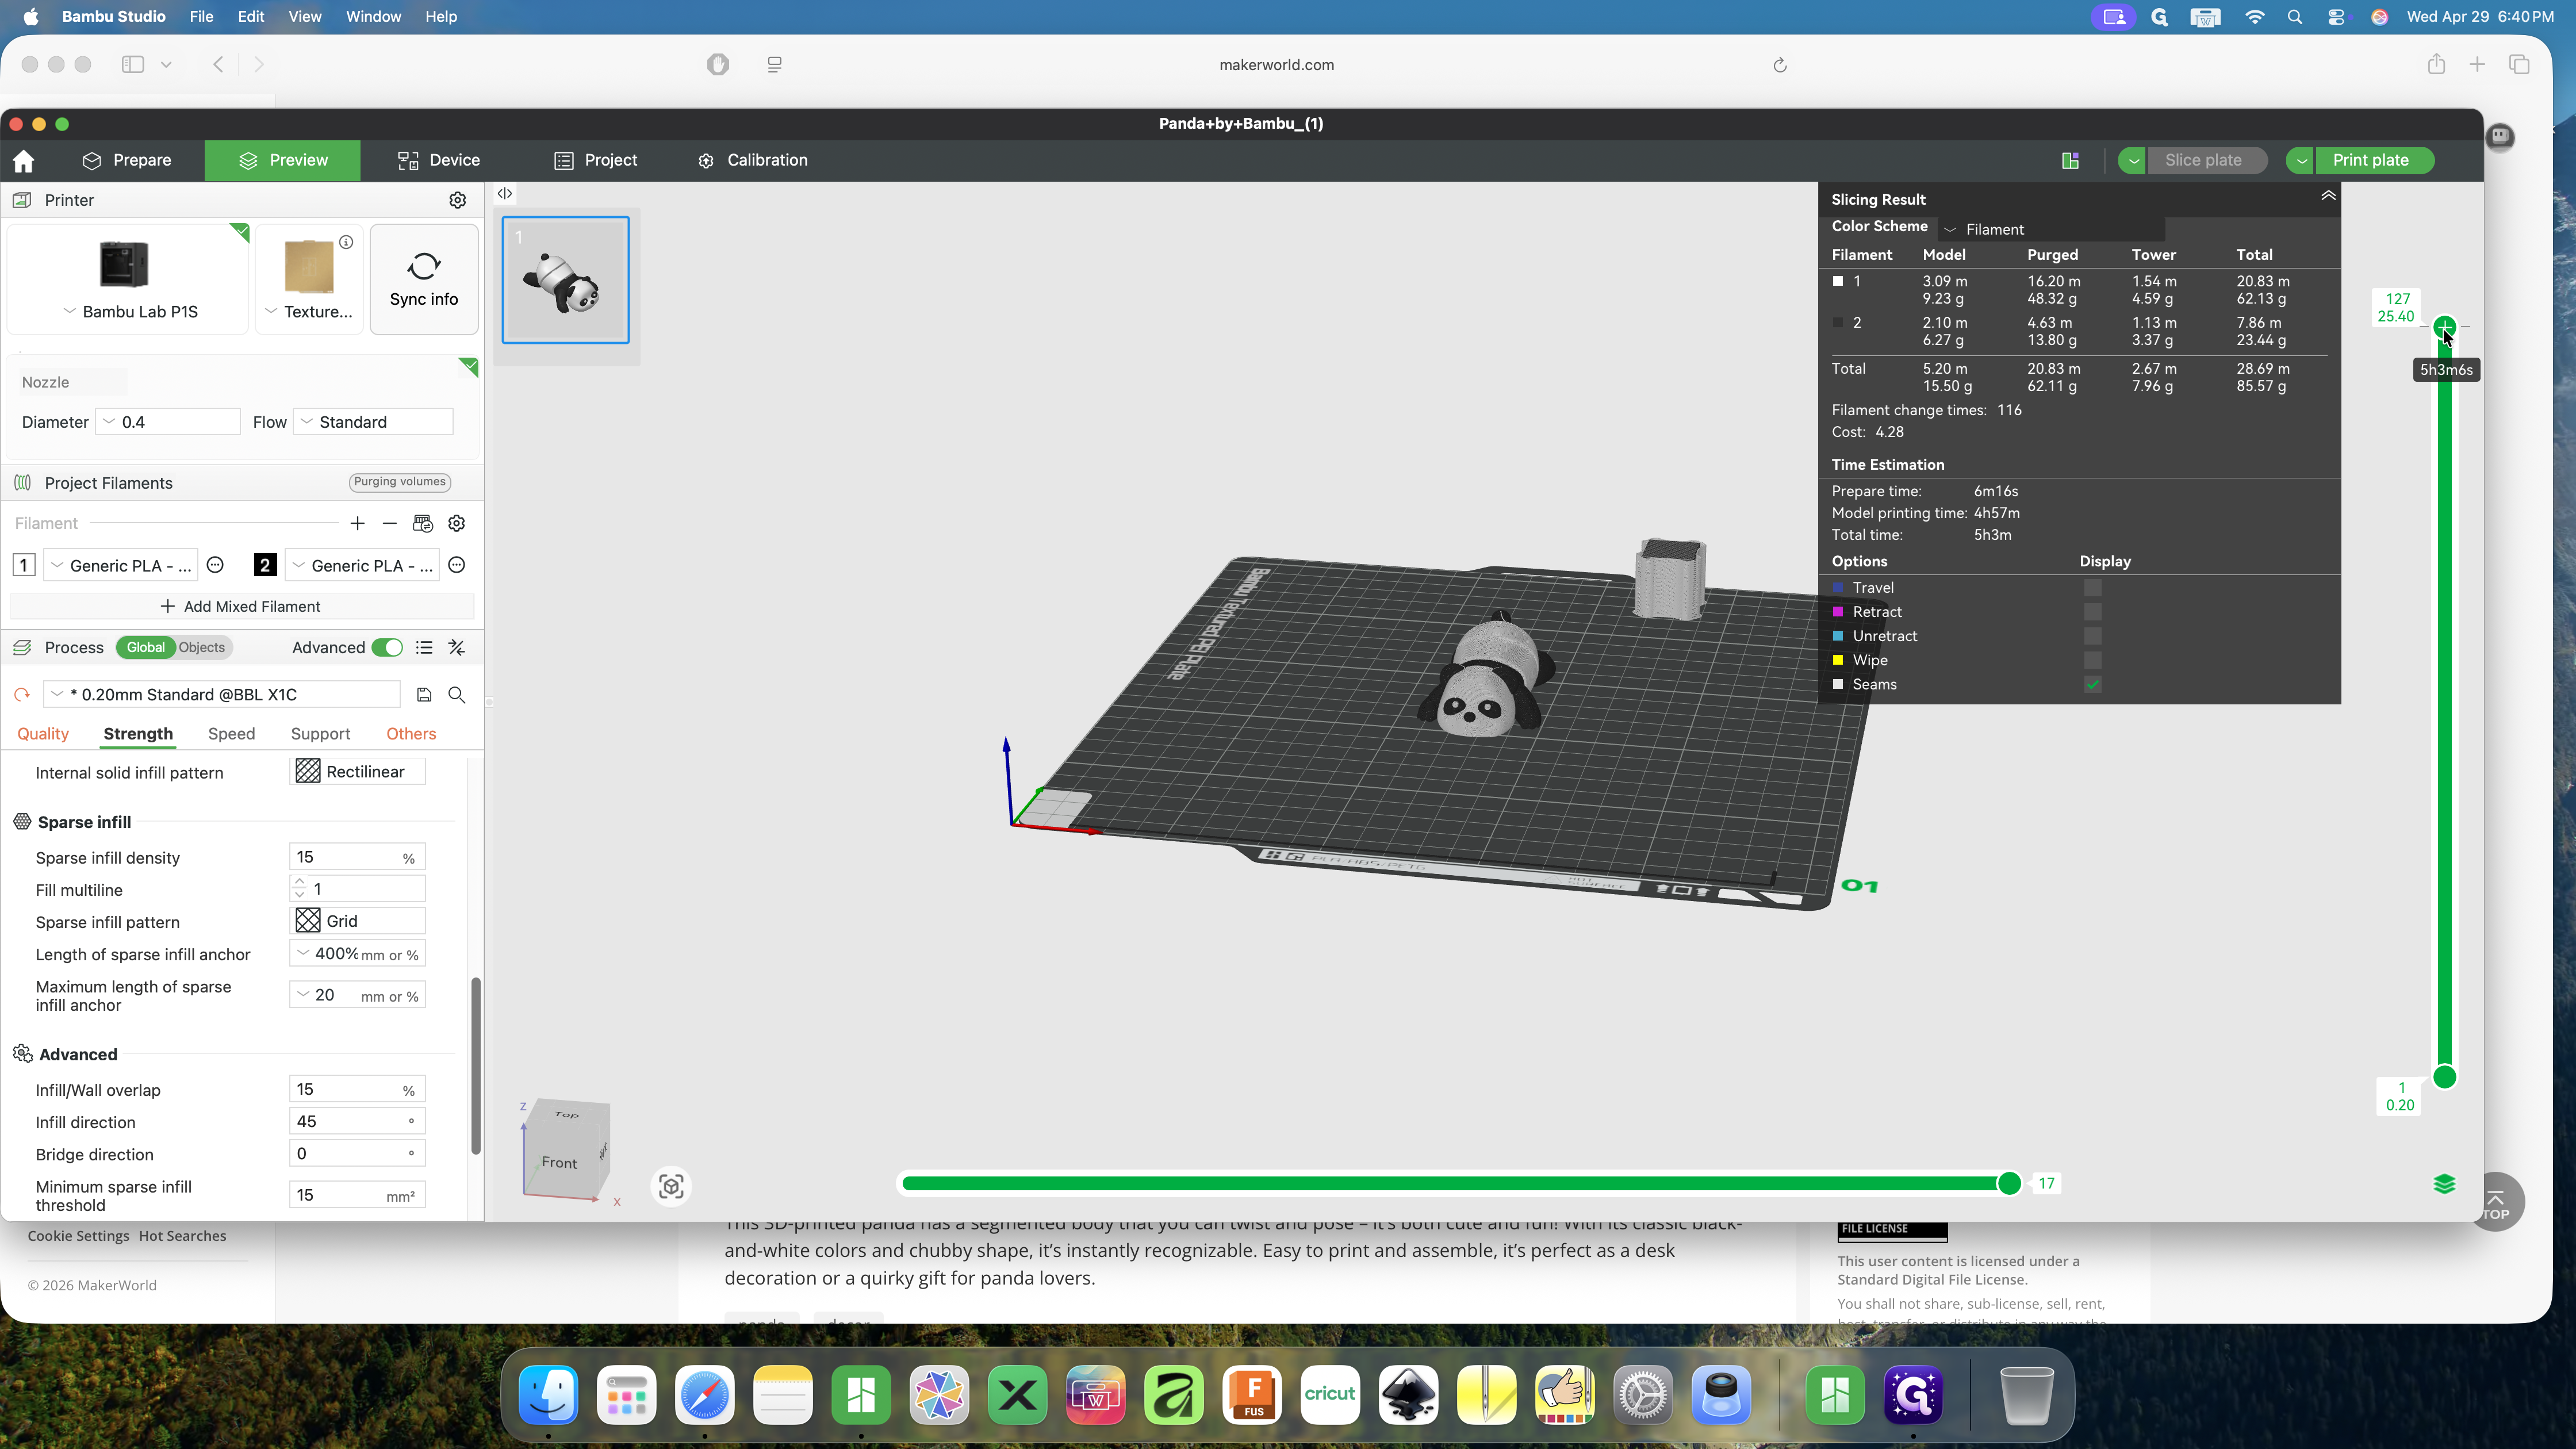The width and height of the screenshot is (2576, 1449).
Task: Open Color Scheme Filament dropdown
Action: [x=2052, y=229]
